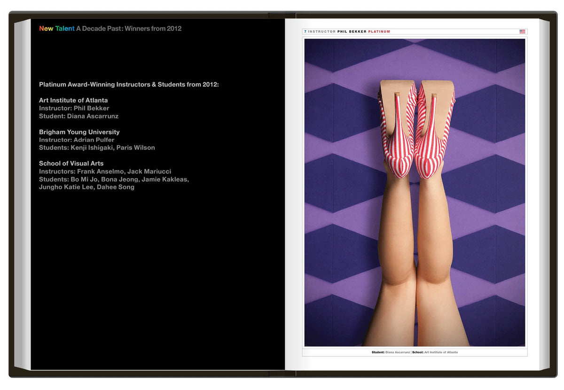Click the 'INSTRUCTOR' label in right page header
This screenshot has height=390, width=564.
click(322, 31)
